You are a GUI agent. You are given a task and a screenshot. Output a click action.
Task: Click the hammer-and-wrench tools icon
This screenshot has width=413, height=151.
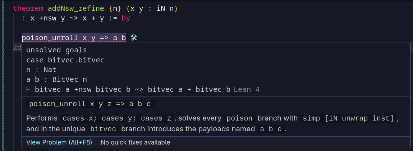pos(134,38)
